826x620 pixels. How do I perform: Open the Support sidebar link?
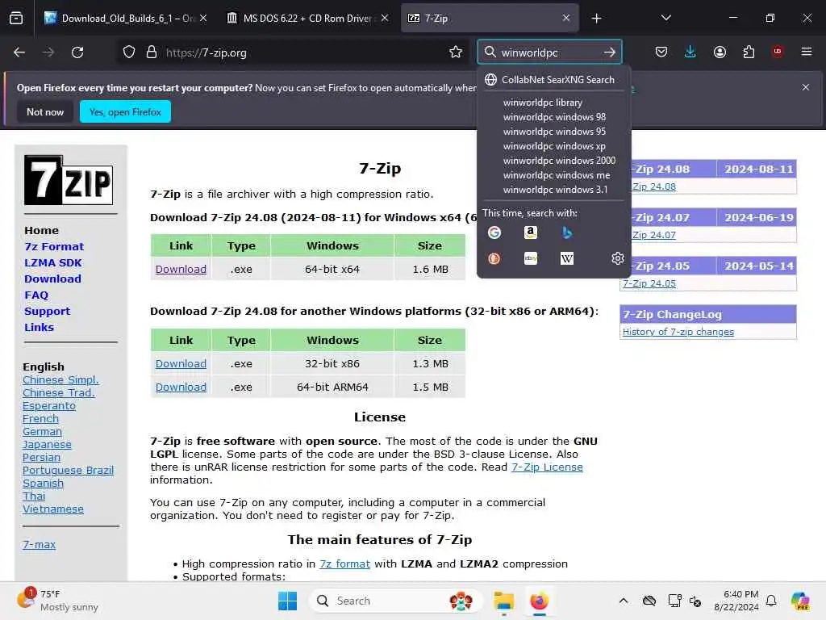[47, 311]
